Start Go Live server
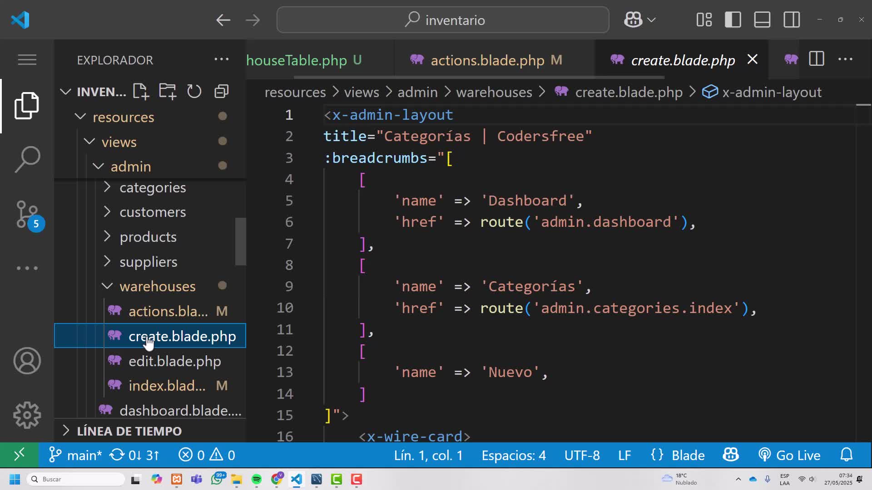The width and height of the screenshot is (872, 490). pyautogui.click(x=789, y=455)
